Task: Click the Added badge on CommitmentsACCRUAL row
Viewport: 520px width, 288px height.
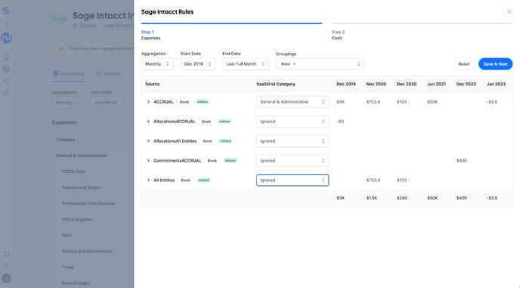Action: [231, 160]
